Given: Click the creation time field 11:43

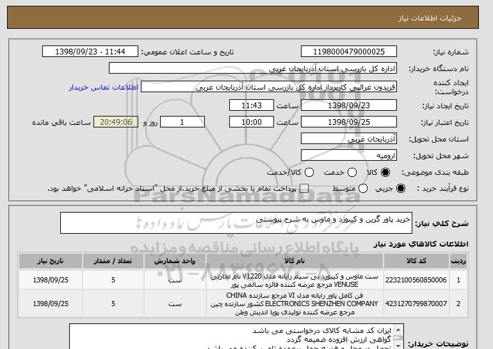Looking at the screenshot, I should point(252,105).
